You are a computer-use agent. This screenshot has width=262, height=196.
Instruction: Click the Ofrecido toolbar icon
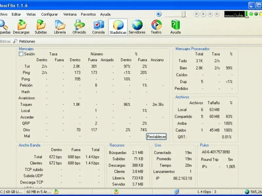click(79, 27)
